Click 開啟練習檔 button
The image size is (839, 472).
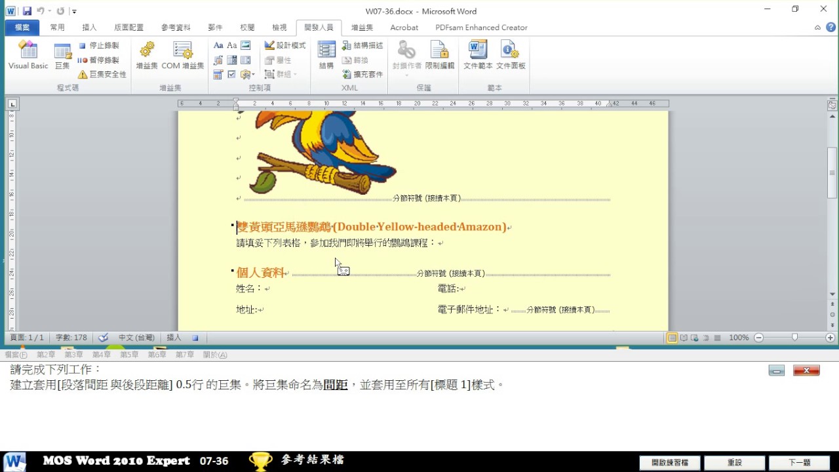pyautogui.click(x=670, y=462)
